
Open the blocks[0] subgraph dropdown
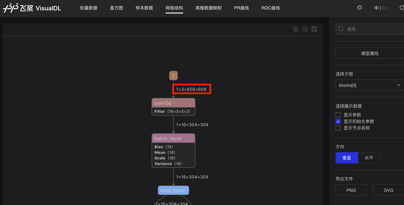(x=370, y=85)
